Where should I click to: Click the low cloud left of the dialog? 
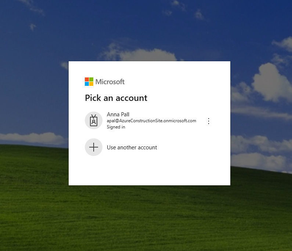[33, 138]
